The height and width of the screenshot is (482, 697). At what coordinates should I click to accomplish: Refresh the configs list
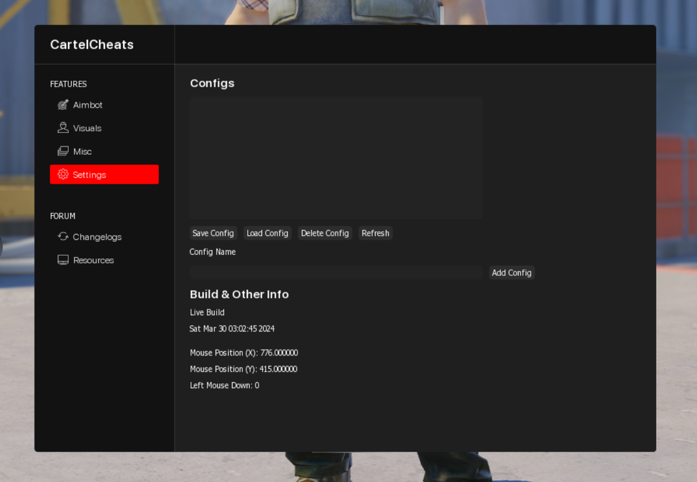(x=376, y=233)
